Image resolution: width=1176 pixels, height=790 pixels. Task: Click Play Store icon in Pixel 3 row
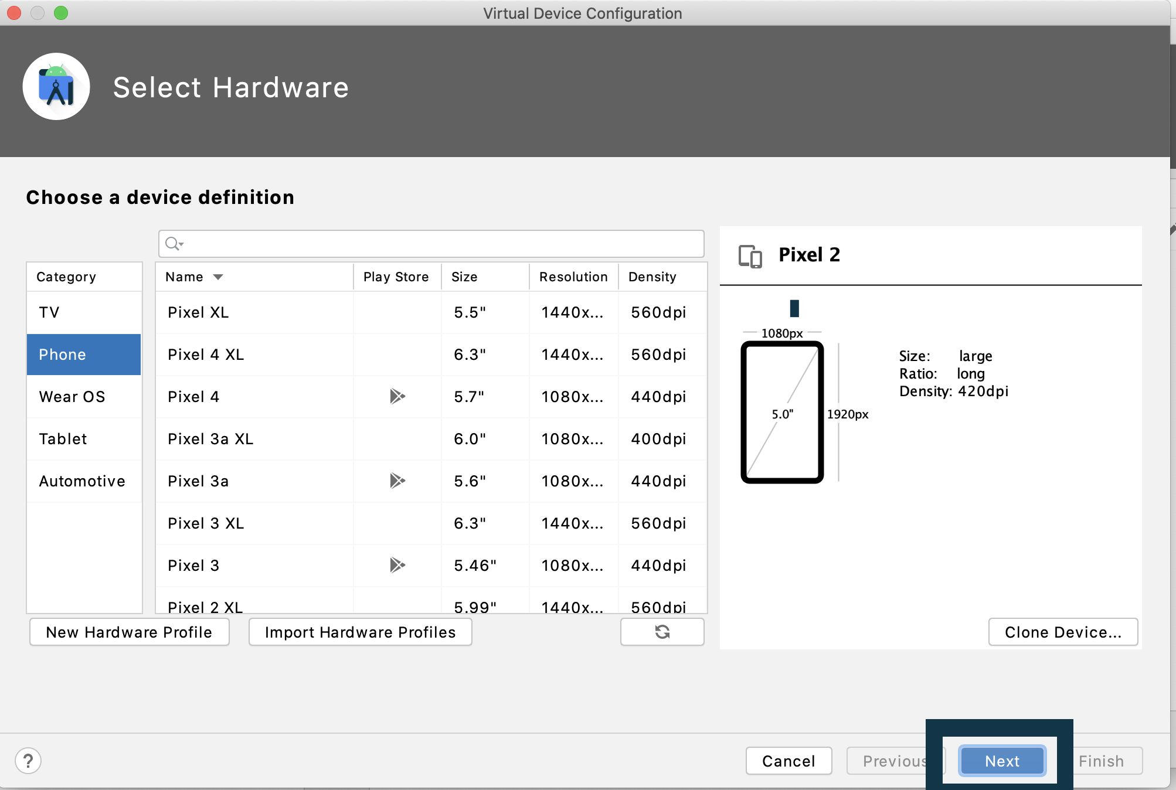397,566
